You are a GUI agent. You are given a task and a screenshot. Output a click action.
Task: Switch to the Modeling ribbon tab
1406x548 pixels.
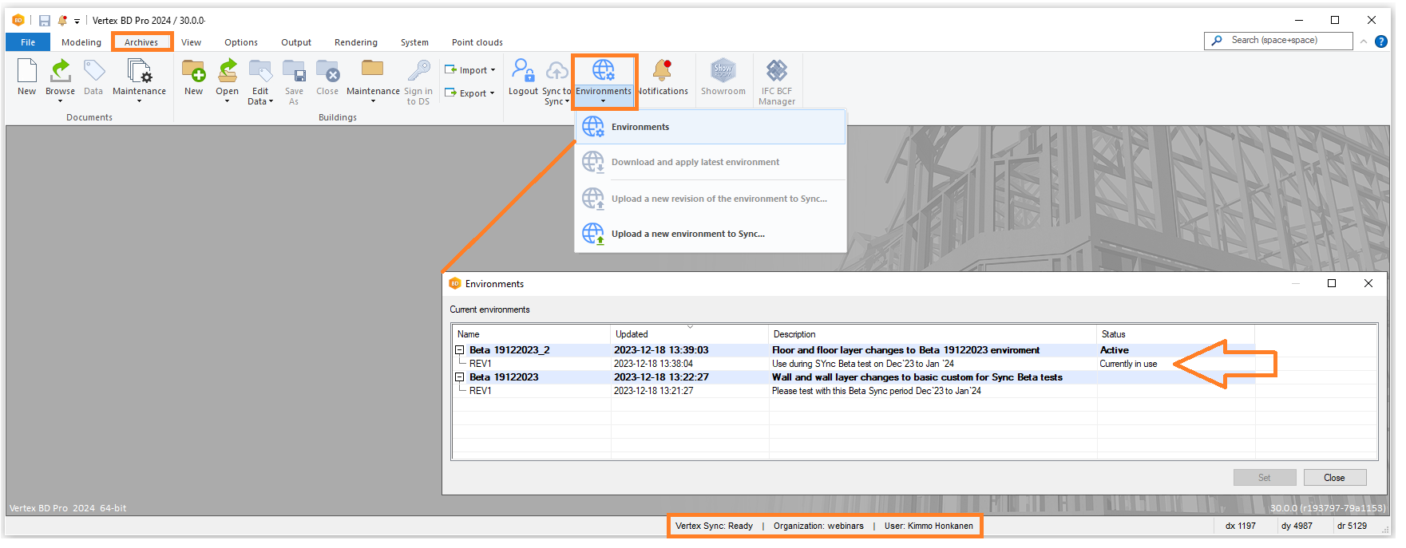coord(81,42)
